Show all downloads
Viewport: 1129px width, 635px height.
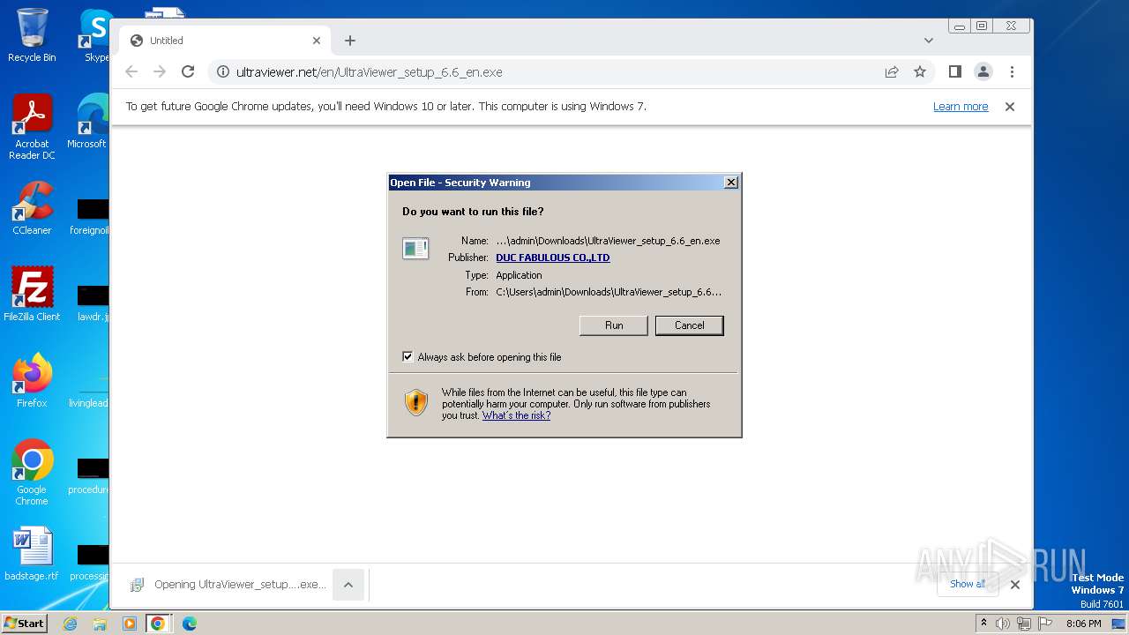coord(968,584)
